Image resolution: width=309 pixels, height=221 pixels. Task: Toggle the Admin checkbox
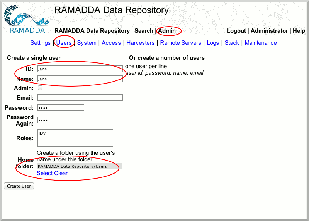(40, 88)
